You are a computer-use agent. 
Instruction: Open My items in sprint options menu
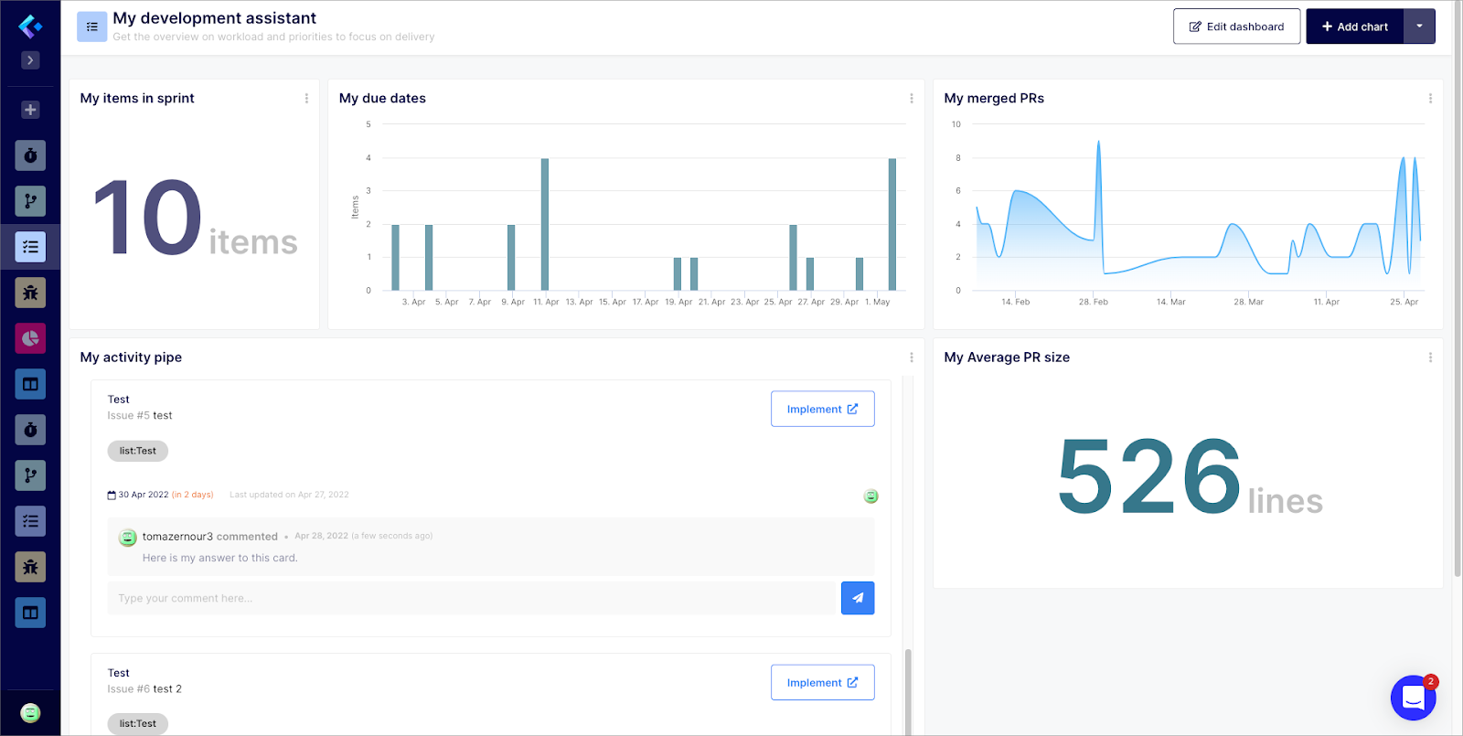tap(306, 99)
